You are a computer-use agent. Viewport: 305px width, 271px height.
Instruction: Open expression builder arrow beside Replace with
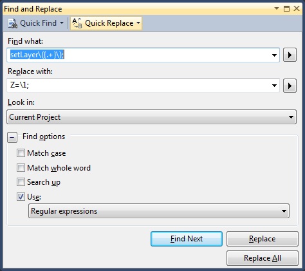click(x=290, y=86)
